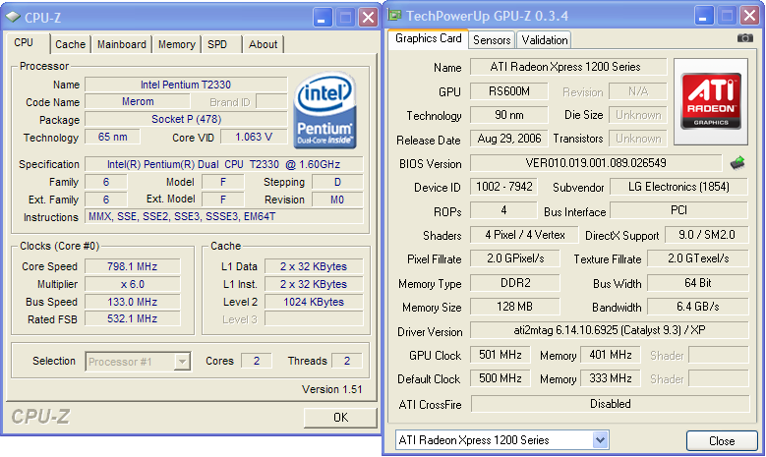Minimize the CPU-Z window
This screenshot has height=457, width=766.
click(x=322, y=18)
